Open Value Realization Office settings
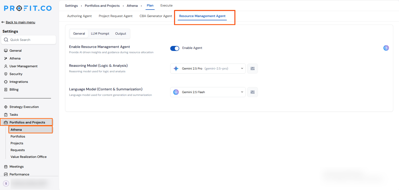 [x=29, y=157]
